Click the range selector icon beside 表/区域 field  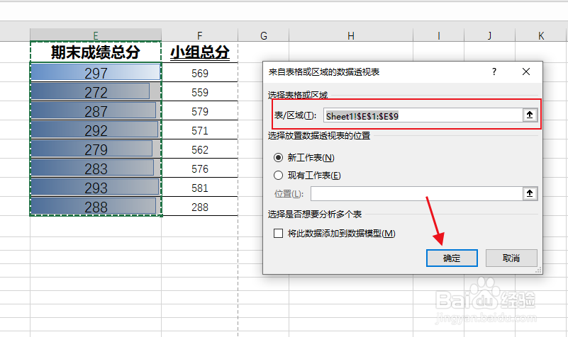click(530, 115)
